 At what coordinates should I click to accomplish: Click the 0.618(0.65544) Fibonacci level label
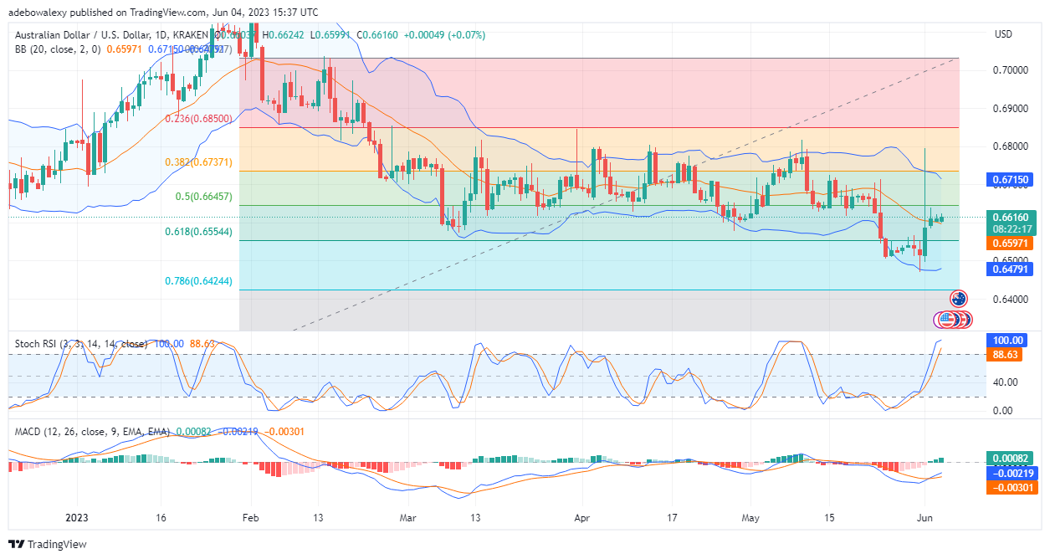[197, 232]
